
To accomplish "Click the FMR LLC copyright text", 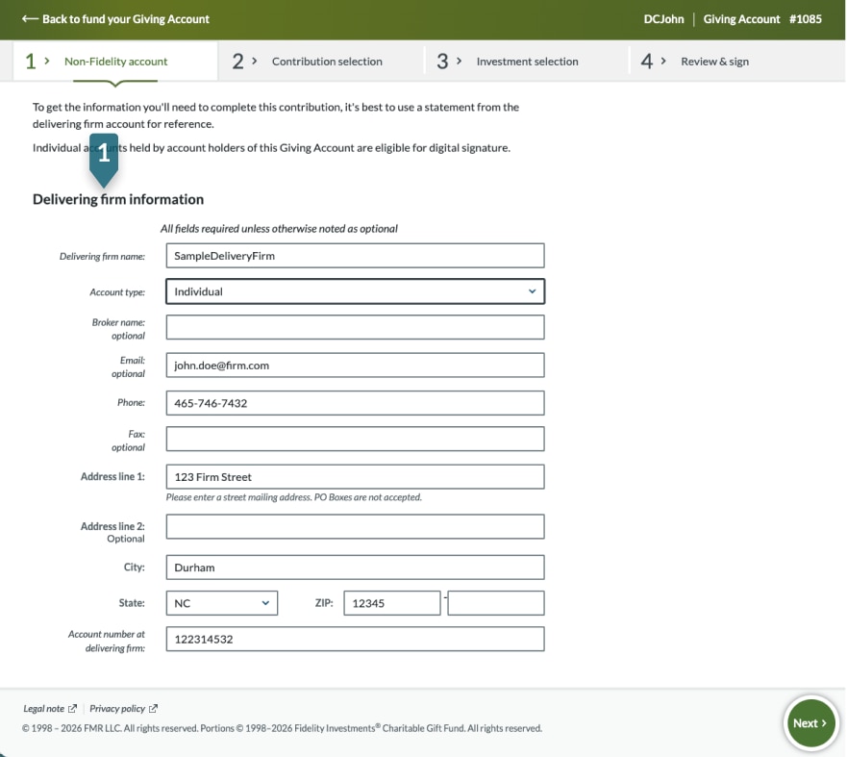I will (x=282, y=728).
